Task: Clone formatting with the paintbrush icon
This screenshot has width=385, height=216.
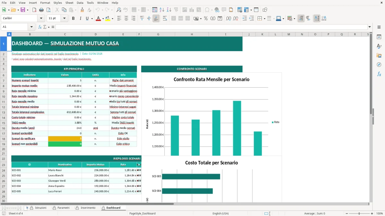Action: click(82, 10)
